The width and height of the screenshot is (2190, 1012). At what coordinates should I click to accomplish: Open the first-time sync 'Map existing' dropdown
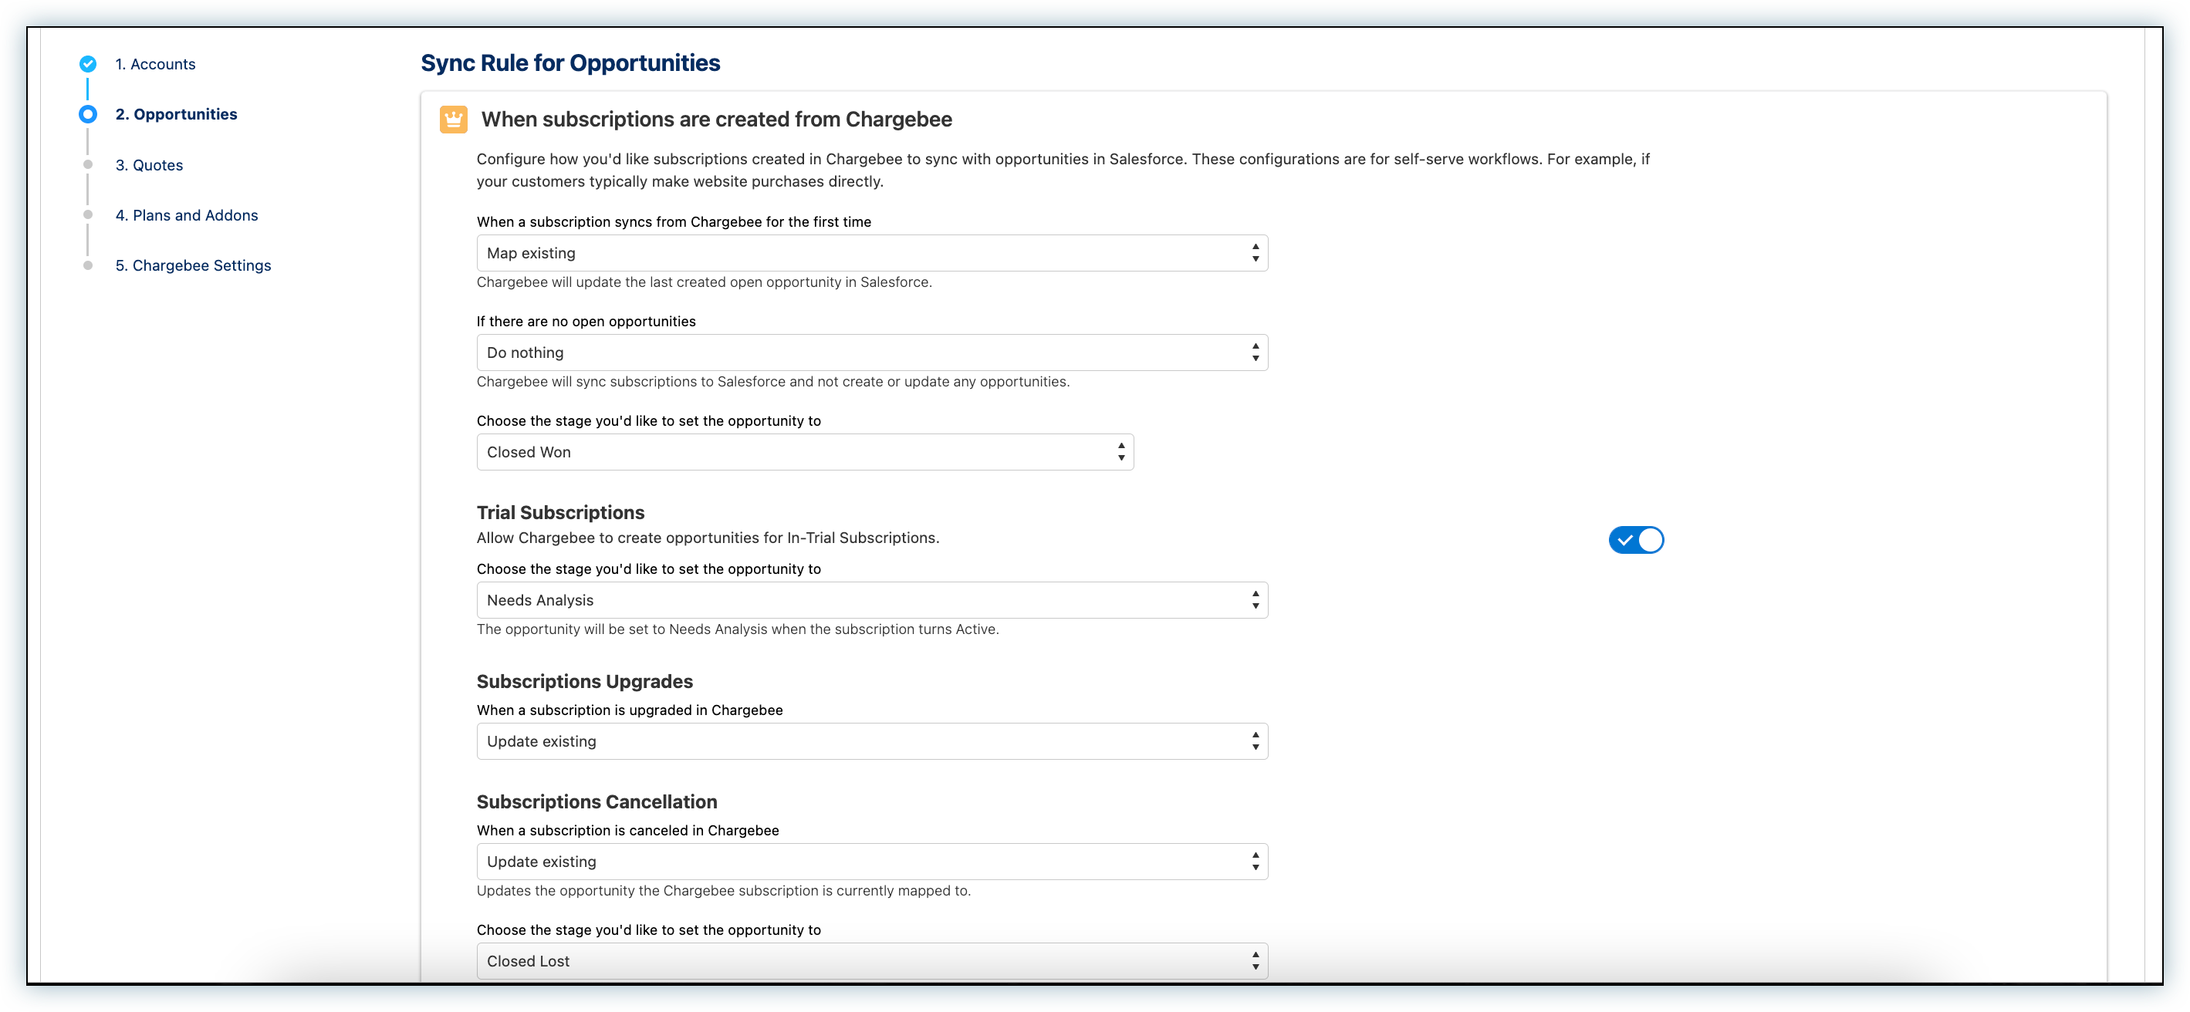coord(871,253)
